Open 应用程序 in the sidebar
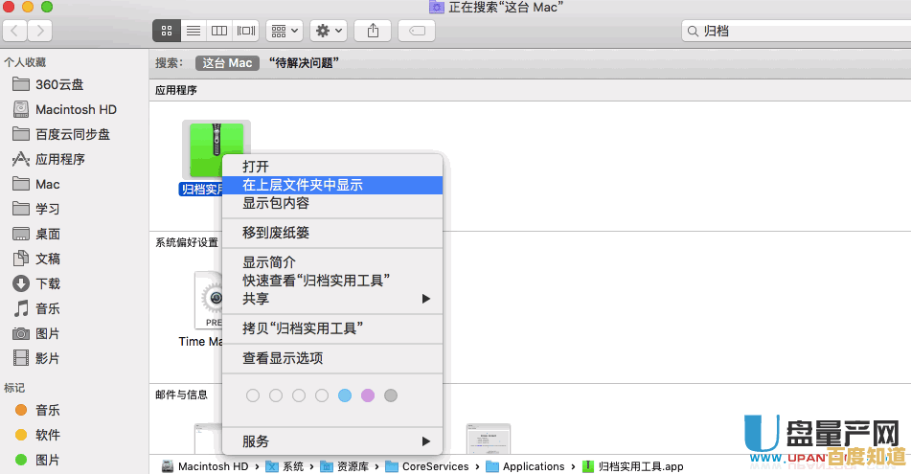911x474 pixels. click(x=60, y=159)
